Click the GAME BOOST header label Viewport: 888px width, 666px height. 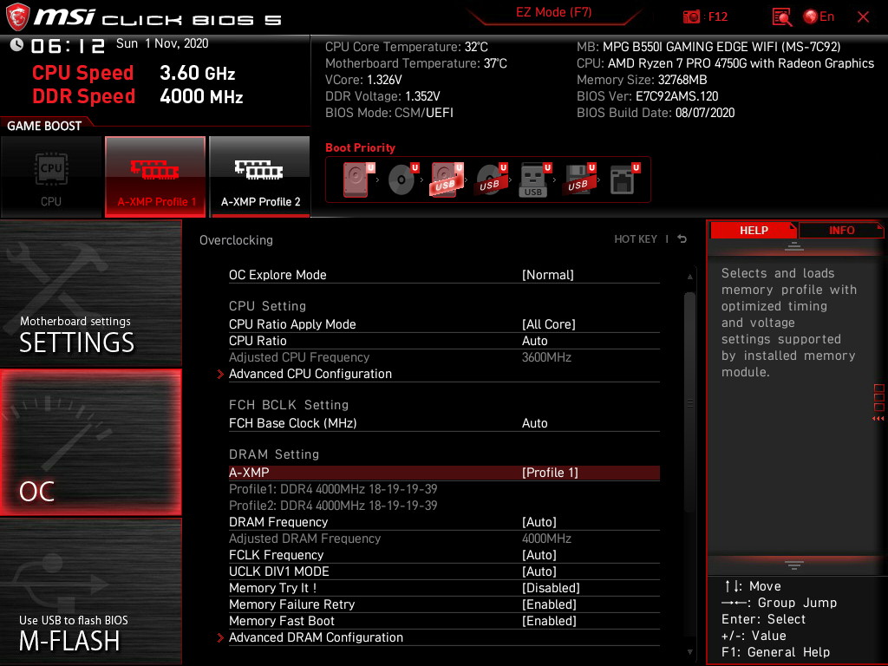coord(44,126)
